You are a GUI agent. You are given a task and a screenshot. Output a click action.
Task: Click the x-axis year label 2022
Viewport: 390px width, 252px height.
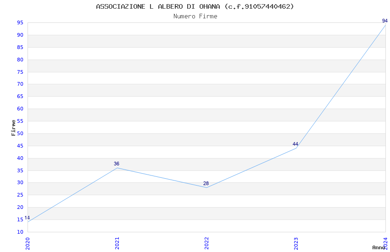[206, 244]
